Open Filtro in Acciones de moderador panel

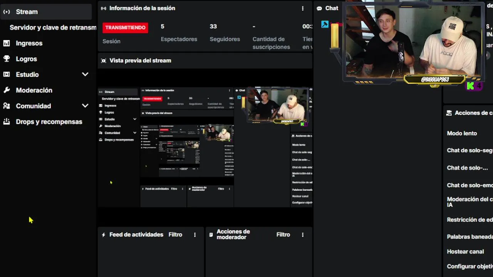[x=283, y=235]
